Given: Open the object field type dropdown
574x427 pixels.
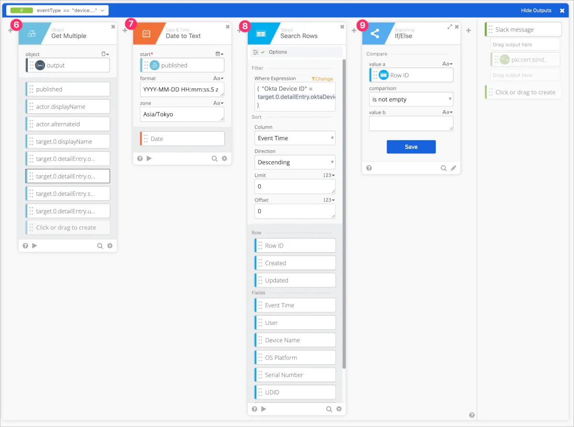Looking at the screenshot, I should tap(105, 54).
